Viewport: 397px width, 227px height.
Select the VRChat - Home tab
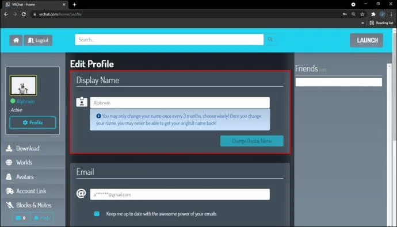36,4
